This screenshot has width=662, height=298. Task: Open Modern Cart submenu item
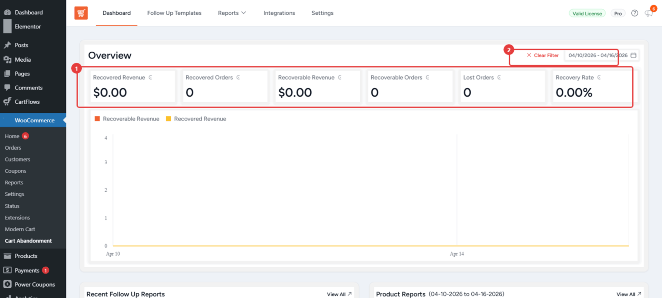(20, 229)
